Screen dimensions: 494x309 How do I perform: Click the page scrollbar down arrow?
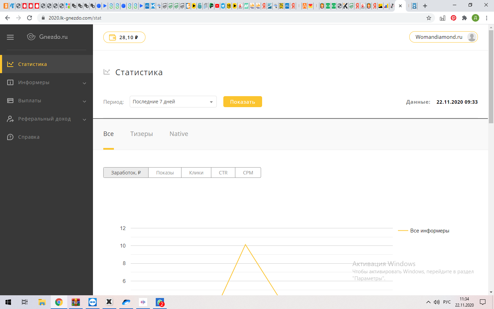[491, 292]
